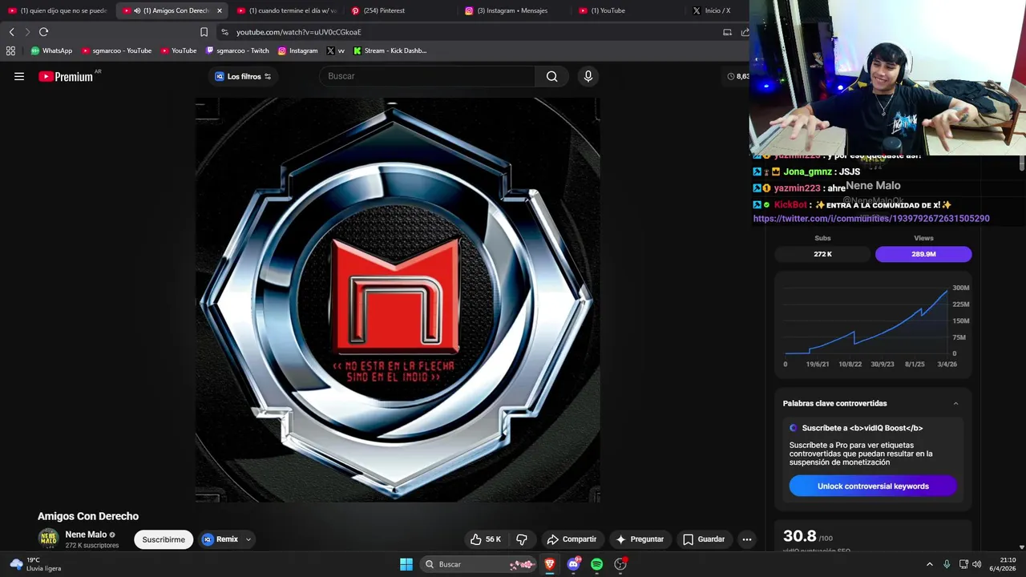
Task: Select the Subs 272 K stat pill
Action: pyautogui.click(x=822, y=254)
